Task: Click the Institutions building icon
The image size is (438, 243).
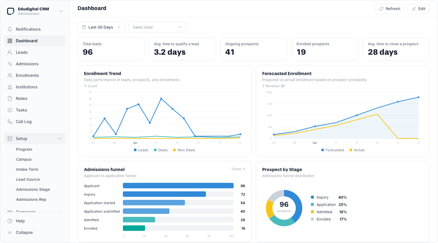Action: coord(10,87)
